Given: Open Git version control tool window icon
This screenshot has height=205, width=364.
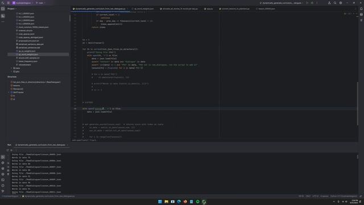Looking at the screenshot, I should coord(3,191).
